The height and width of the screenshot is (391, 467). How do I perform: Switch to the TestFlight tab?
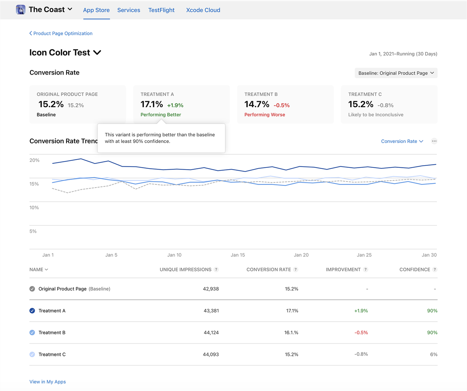[x=161, y=10]
